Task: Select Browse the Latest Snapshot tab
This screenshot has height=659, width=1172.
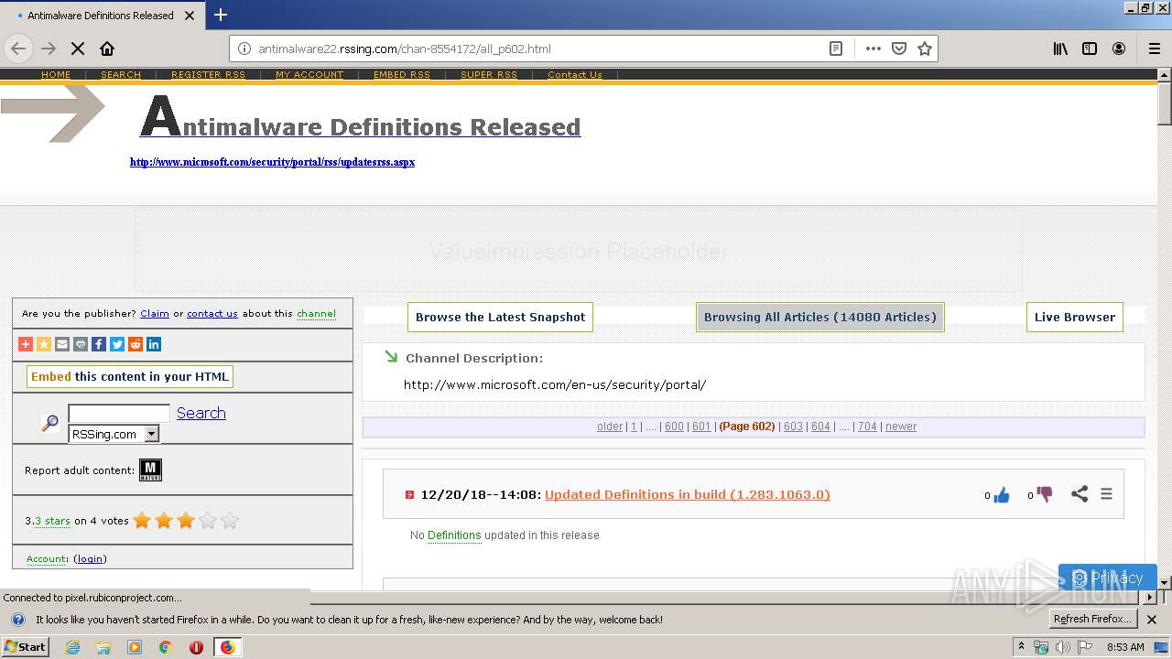Action: [x=500, y=318]
